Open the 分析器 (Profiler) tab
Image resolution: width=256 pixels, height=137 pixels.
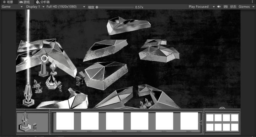tap(43, 2)
